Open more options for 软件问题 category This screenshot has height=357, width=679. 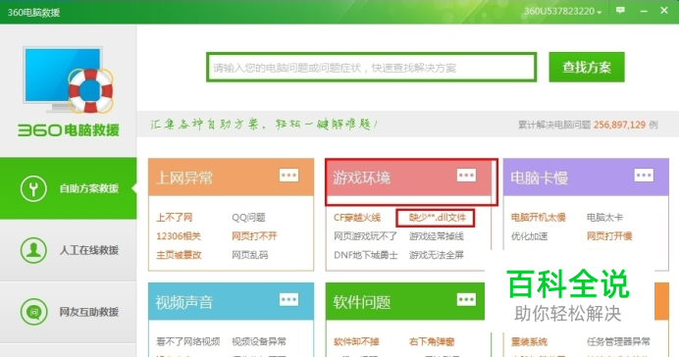tap(466, 299)
